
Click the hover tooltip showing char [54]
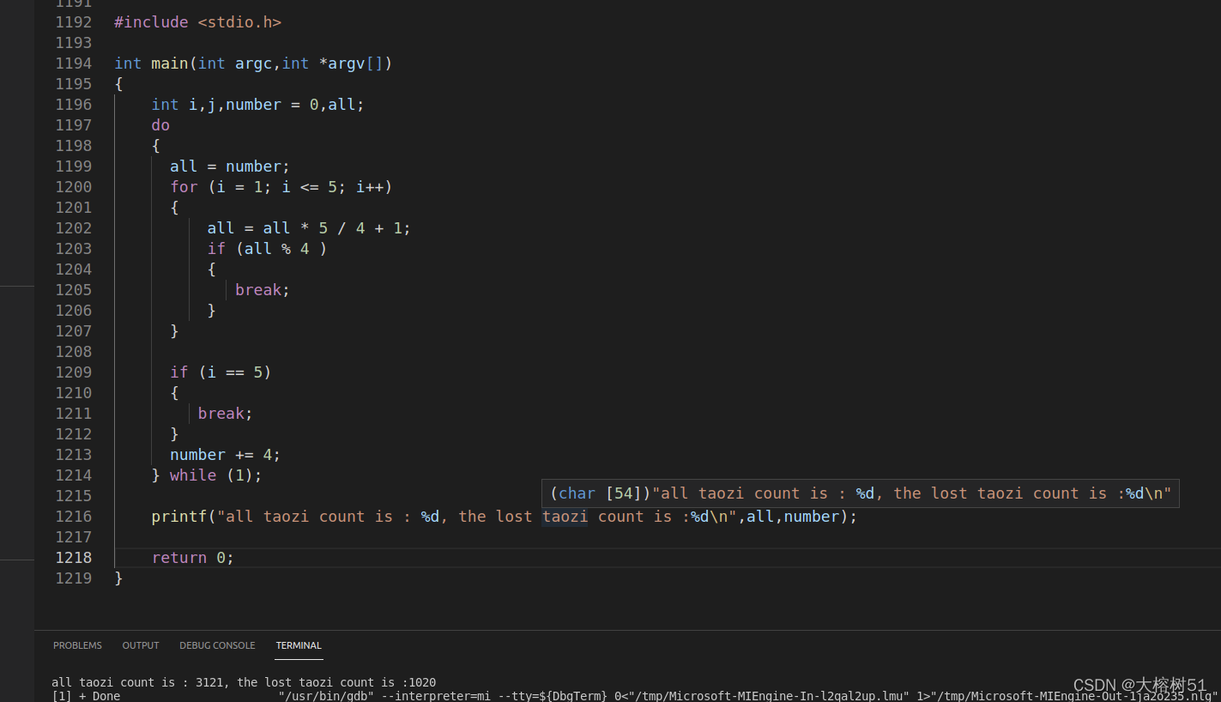[x=861, y=493]
